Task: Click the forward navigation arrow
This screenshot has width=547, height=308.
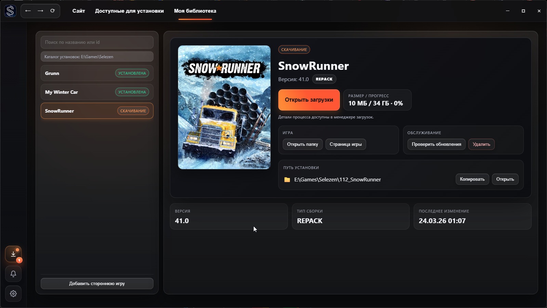Action: [x=41, y=11]
